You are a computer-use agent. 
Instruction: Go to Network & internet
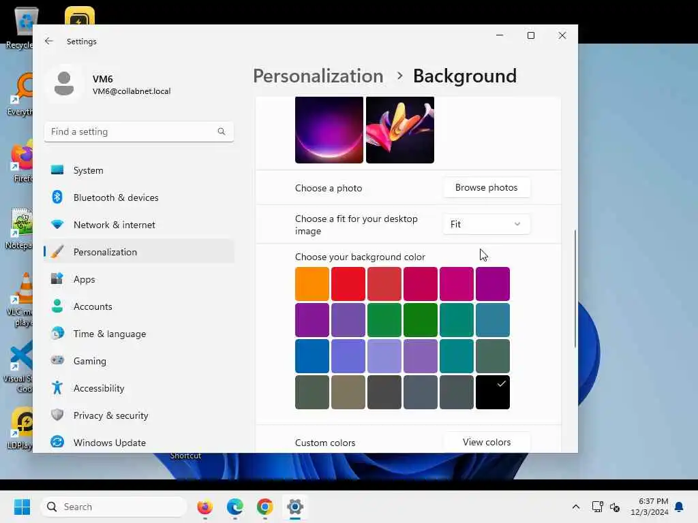(x=138, y=224)
